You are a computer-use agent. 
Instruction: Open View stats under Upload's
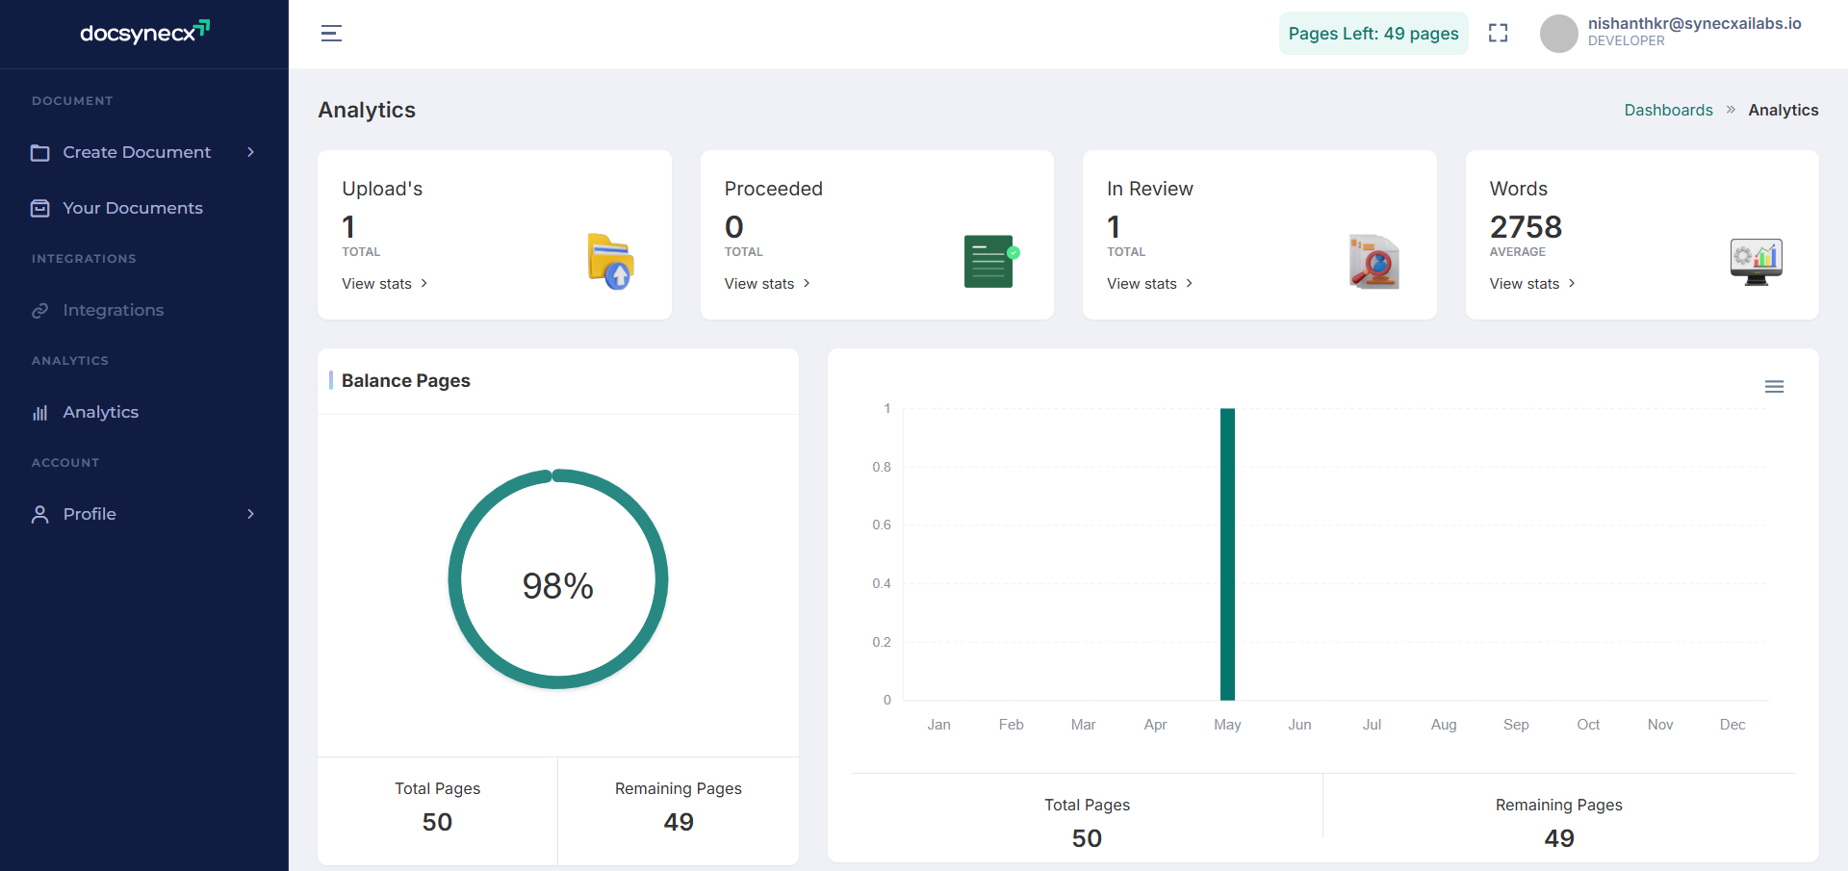pos(384,284)
